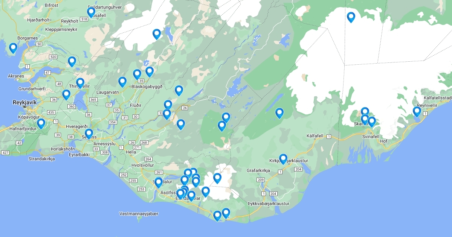Click the Kálfafell place label

pyautogui.click(x=316, y=135)
